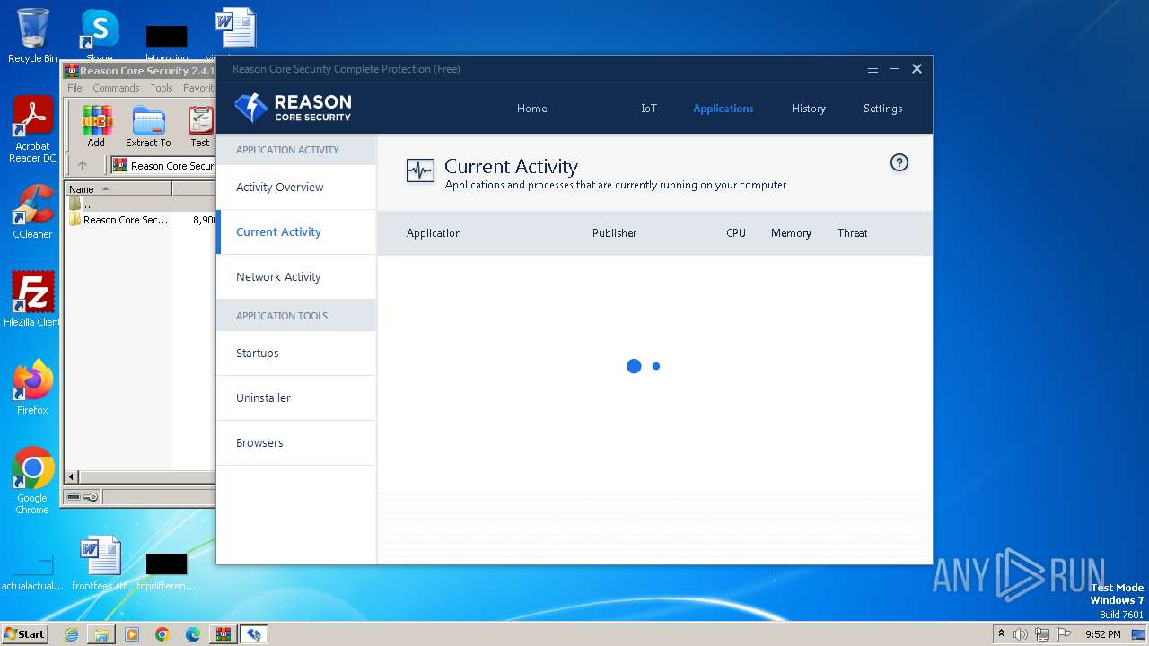
Task: Select the Applications tab
Action: [x=724, y=109]
